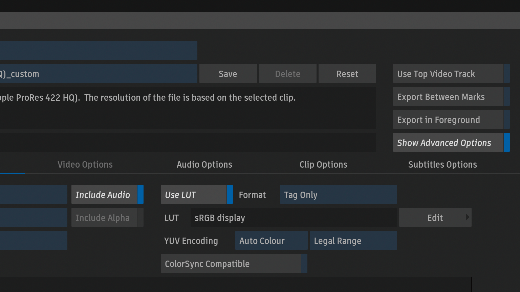Click the sRGB display LUT field
The image size is (520, 292).
pos(293,218)
